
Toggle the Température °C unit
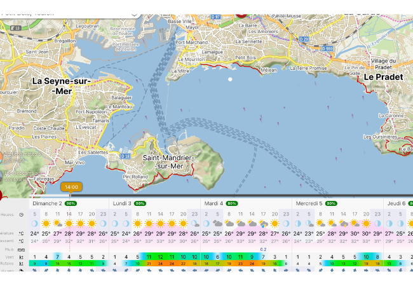[x=22, y=233]
